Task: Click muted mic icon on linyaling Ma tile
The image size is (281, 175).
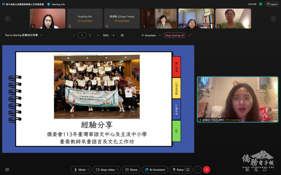Action: 70,26
